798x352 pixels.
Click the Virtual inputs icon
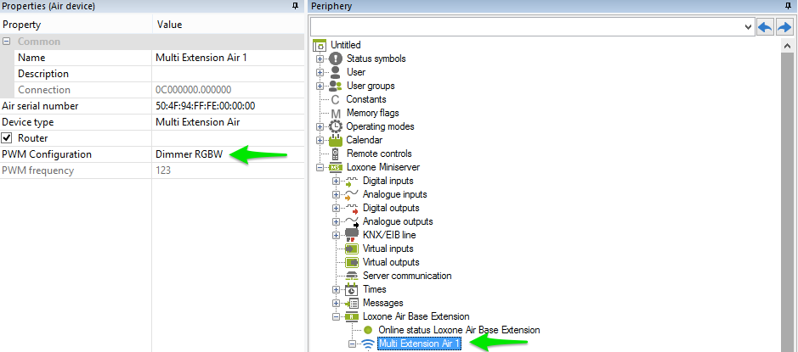pyautogui.click(x=352, y=249)
